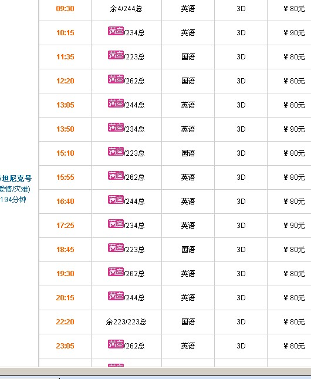Select the 17:25 showtime

point(65,226)
